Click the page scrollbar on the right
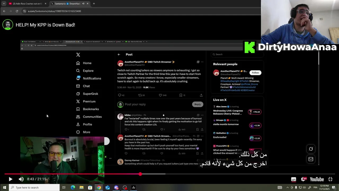The width and height of the screenshot is (339, 191). (319, 58)
